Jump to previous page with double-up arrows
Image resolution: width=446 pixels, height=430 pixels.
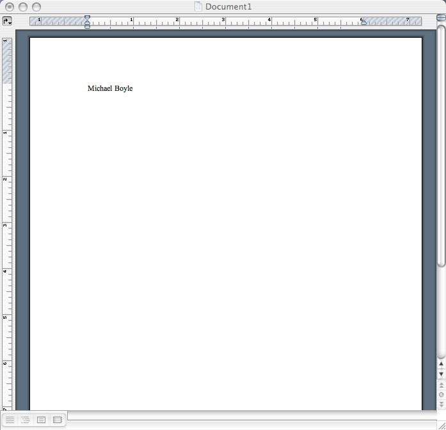tap(441, 385)
